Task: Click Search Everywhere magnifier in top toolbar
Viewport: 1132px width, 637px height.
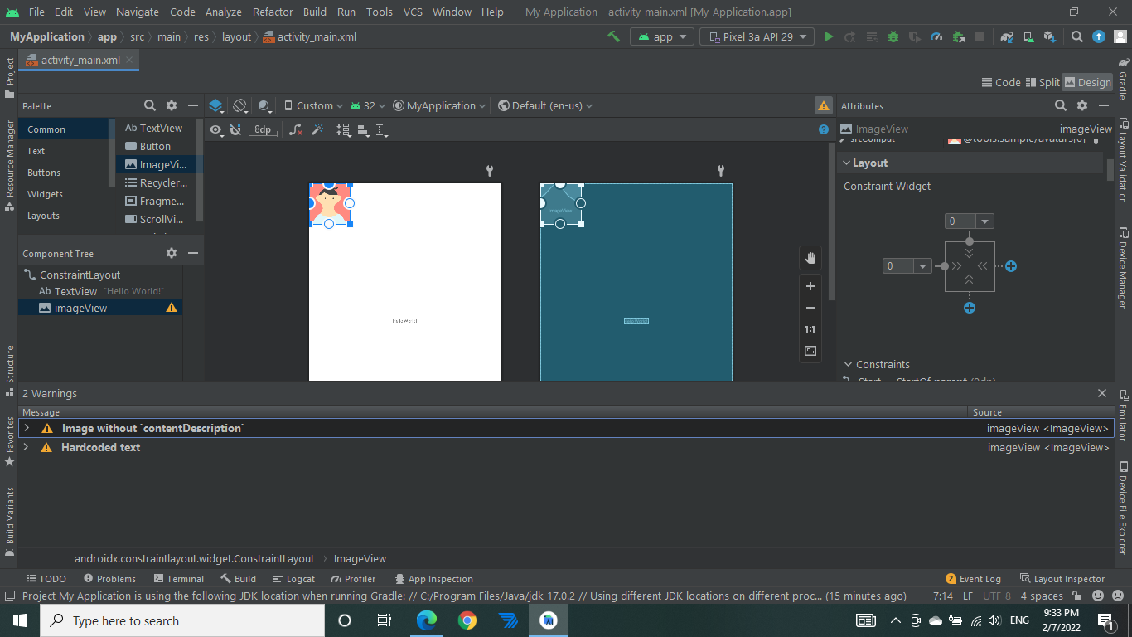Action: [1077, 36]
